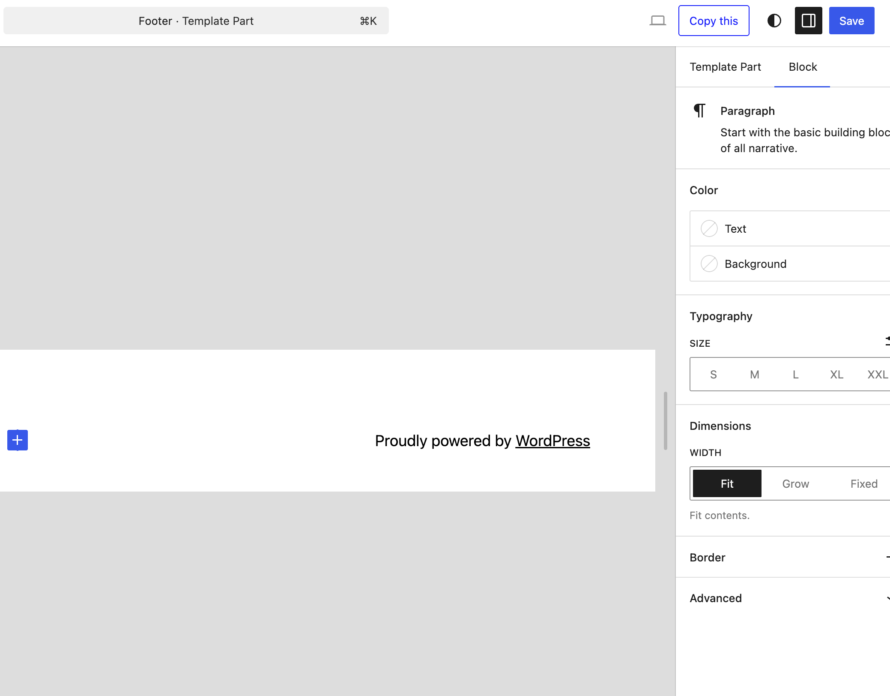Open the block inserter plus button
The height and width of the screenshot is (696, 890).
point(17,440)
